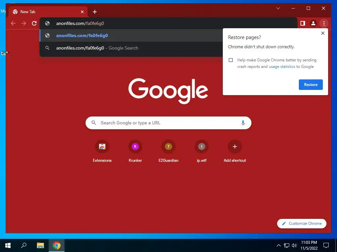
Task: Start voice search with microphone icon
Action: tap(243, 123)
